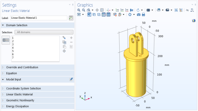Click the Print graphics icon
The height and width of the screenshot is (111, 198).
(143, 15)
